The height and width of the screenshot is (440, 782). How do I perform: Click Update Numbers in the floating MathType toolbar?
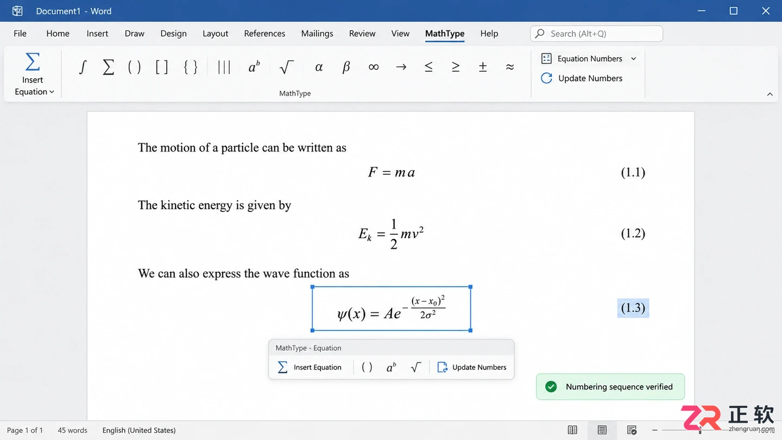(x=472, y=367)
